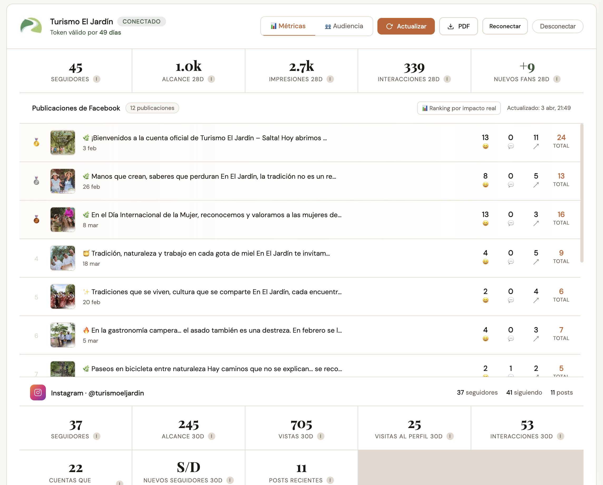The width and height of the screenshot is (603, 485).
Task: Open thumbnail of gastronomía campera asado post
Action: pyautogui.click(x=63, y=335)
